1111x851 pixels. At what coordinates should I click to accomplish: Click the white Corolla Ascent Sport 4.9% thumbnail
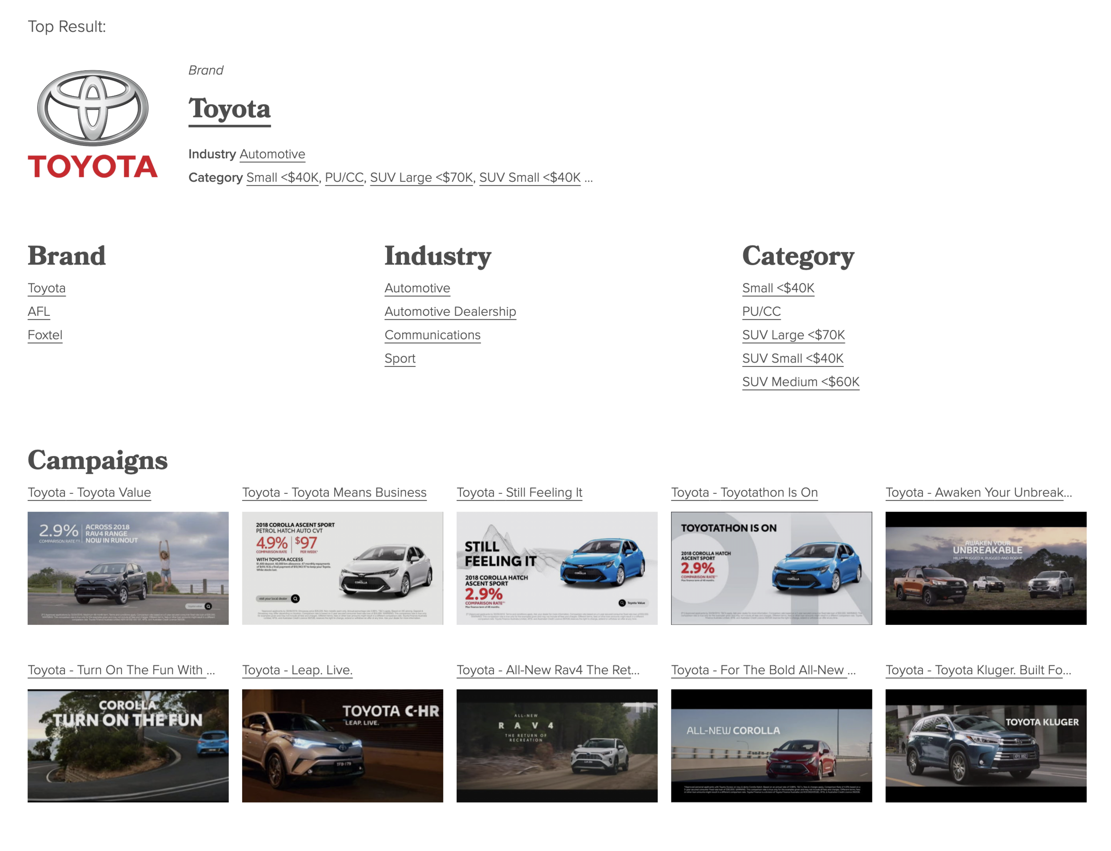[343, 568]
